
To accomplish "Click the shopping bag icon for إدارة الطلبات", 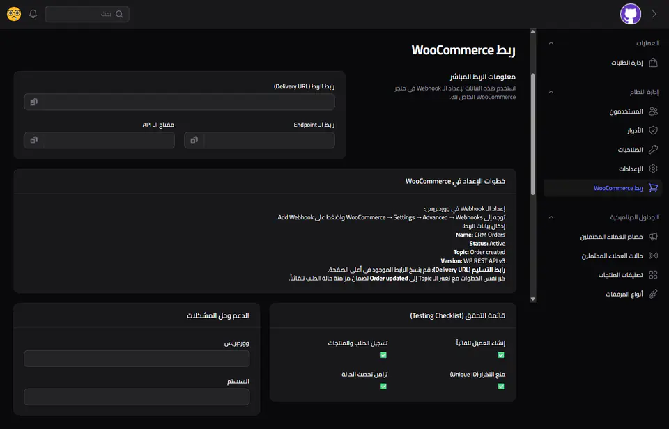I will 653,63.
